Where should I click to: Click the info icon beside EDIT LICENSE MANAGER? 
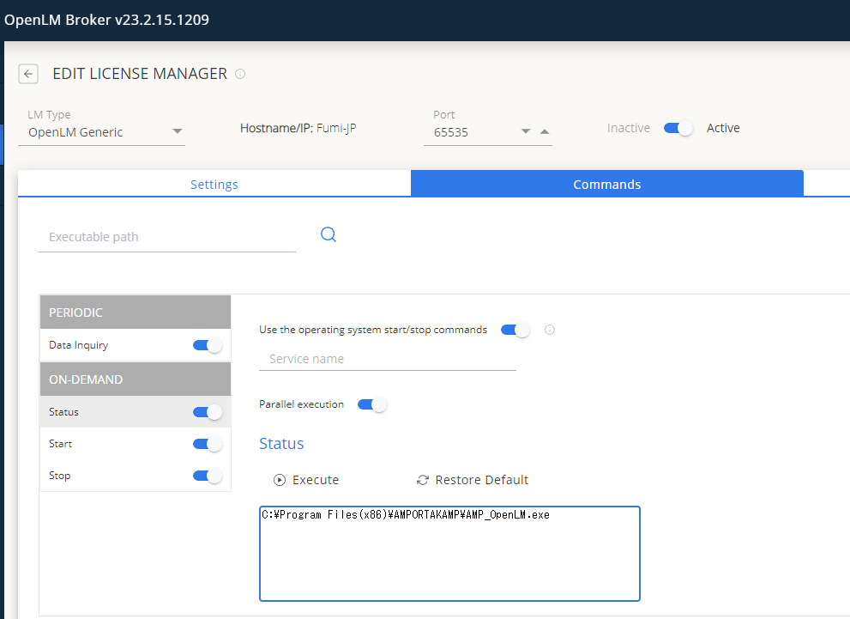click(x=239, y=74)
